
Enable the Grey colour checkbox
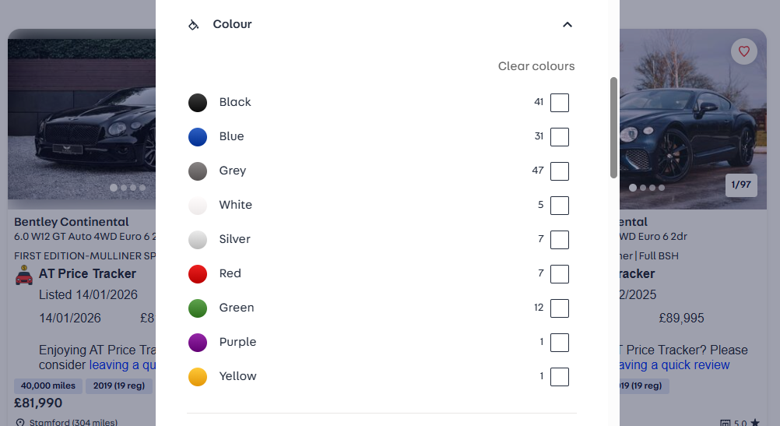coord(559,171)
